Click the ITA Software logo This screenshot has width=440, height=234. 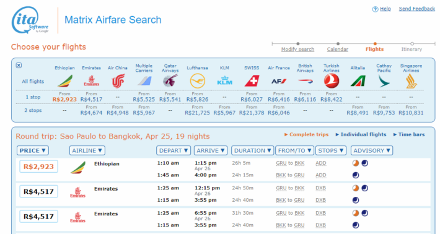pyautogui.click(x=30, y=20)
